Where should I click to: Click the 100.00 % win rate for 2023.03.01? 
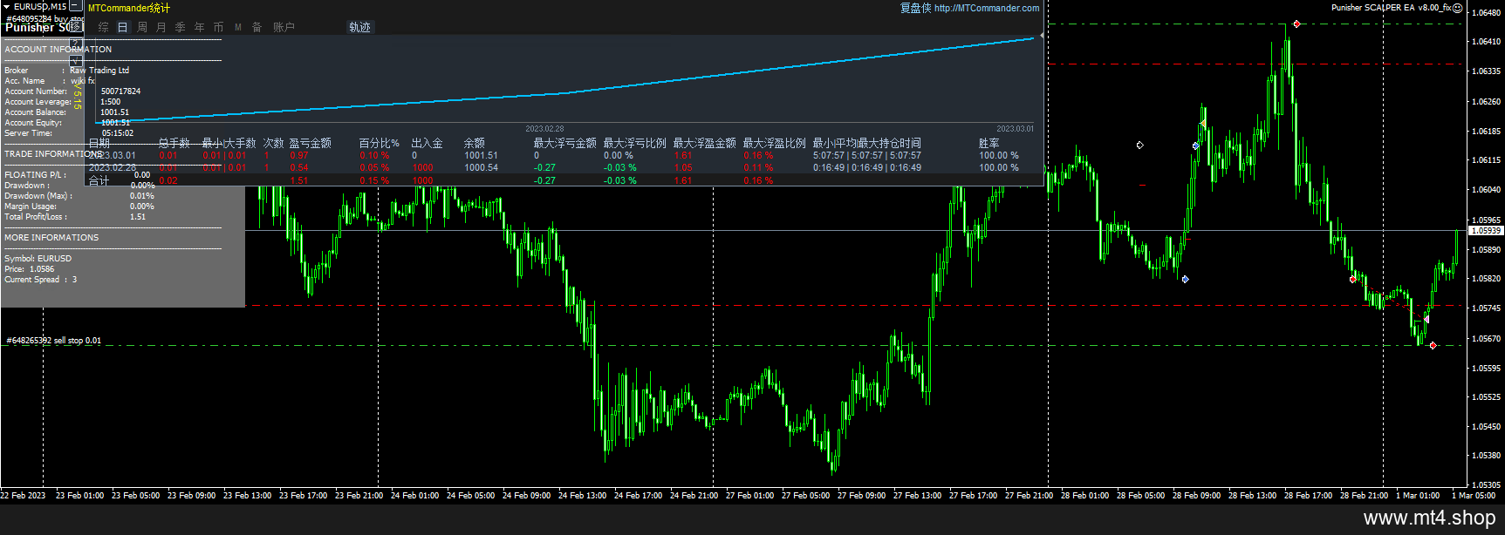coord(999,156)
